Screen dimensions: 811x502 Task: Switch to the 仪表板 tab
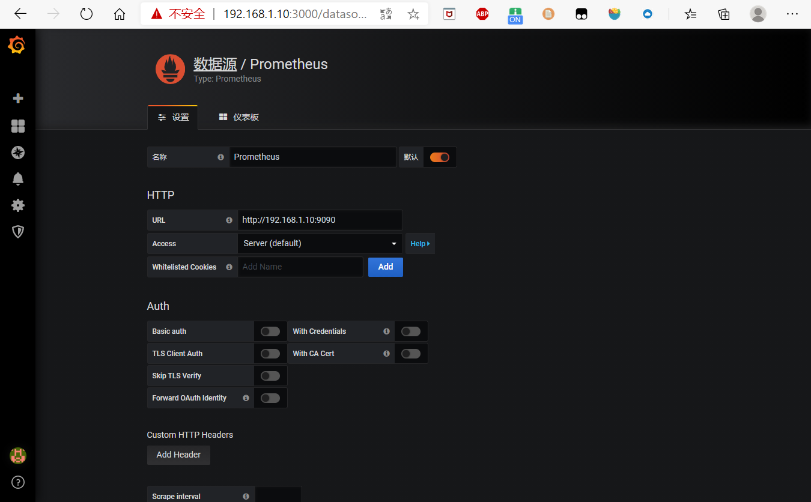pyautogui.click(x=238, y=117)
